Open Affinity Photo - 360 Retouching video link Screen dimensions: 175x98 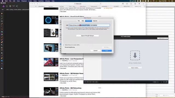(71, 88)
